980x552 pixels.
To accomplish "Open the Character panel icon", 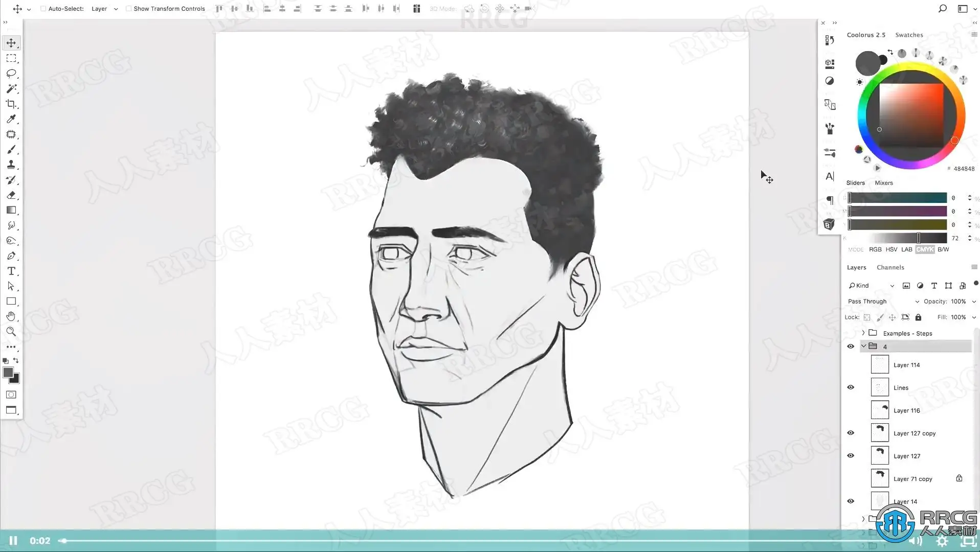I will click(830, 176).
